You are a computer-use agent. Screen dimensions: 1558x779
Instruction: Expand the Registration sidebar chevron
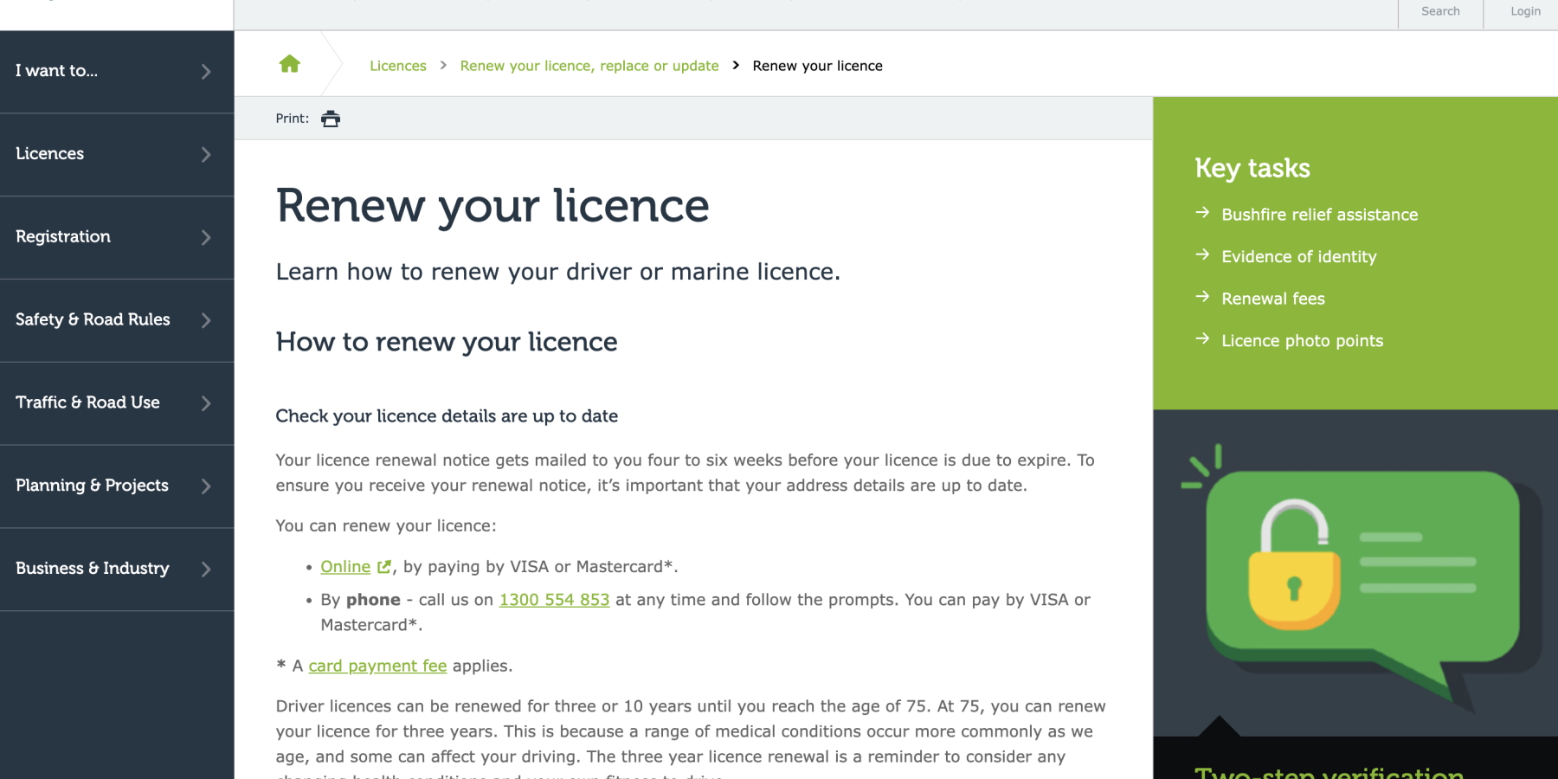click(x=206, y=237)
